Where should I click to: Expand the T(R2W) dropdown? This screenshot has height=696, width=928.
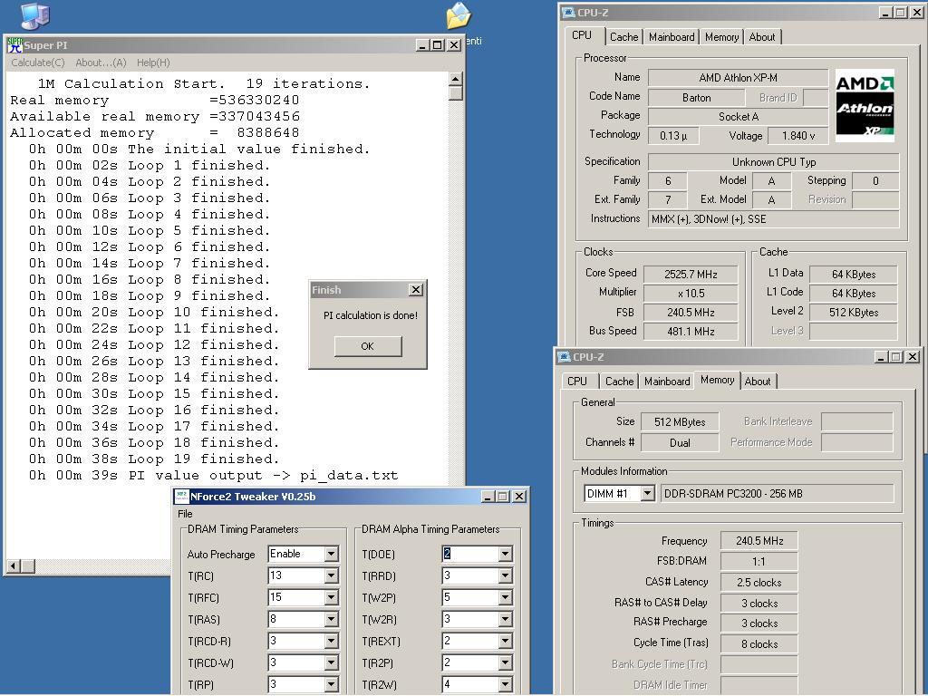point(505,685)
